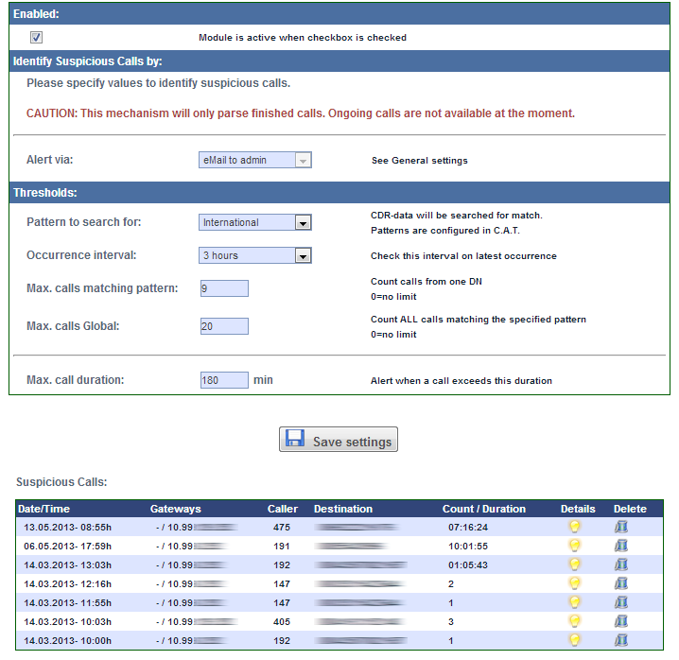This screenshot has height=660, width=679.
Task: Click the Max. calls matching pattern field
Action: click(224, 288)
